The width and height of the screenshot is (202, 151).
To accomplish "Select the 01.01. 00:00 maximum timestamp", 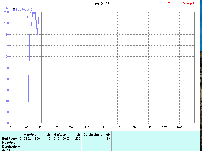I will [x=61, y=139].
